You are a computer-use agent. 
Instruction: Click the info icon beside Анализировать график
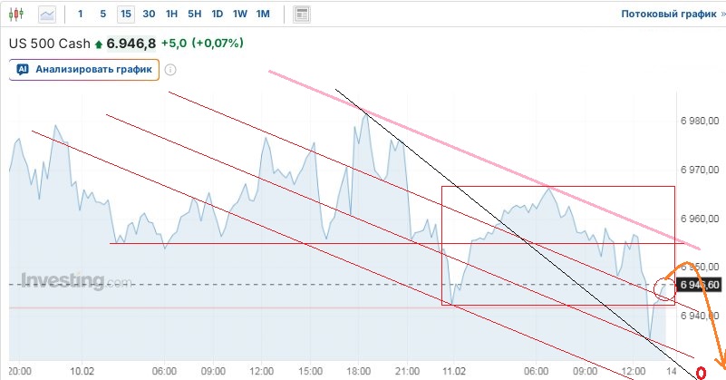[x=170, y=70]
